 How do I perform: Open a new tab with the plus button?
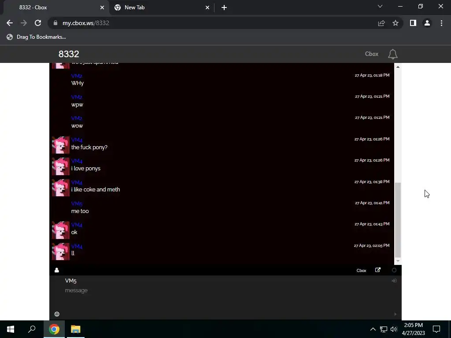click(x=224, y=7)
